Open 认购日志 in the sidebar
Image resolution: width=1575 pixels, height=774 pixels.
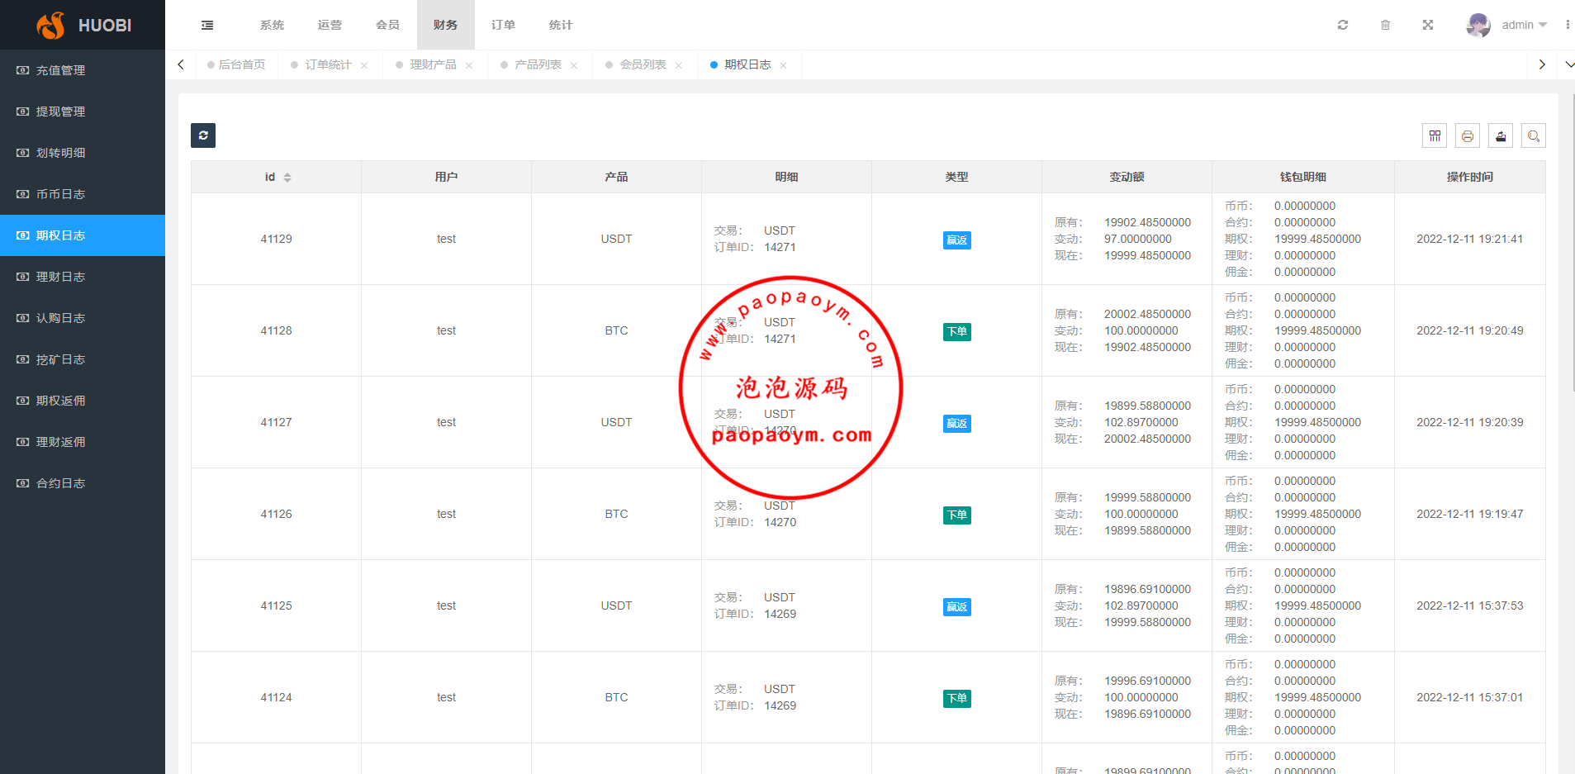click(83, 318)
